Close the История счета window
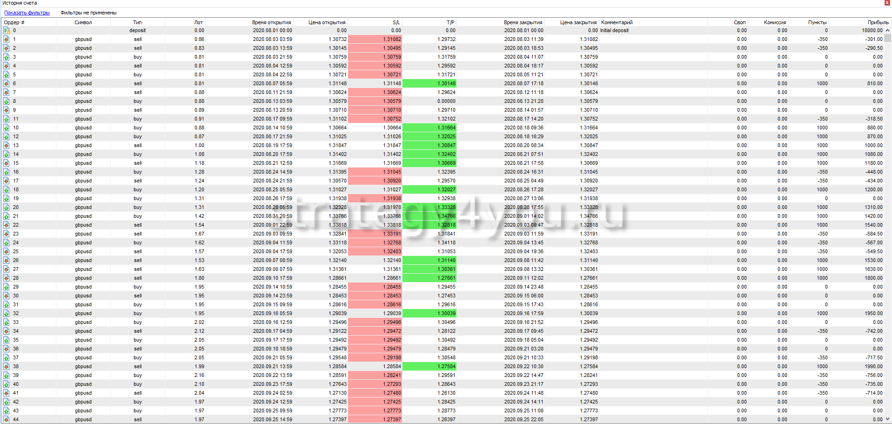Image resolution: width=892 pixels, height=424 pixels. tap(887, 3)
